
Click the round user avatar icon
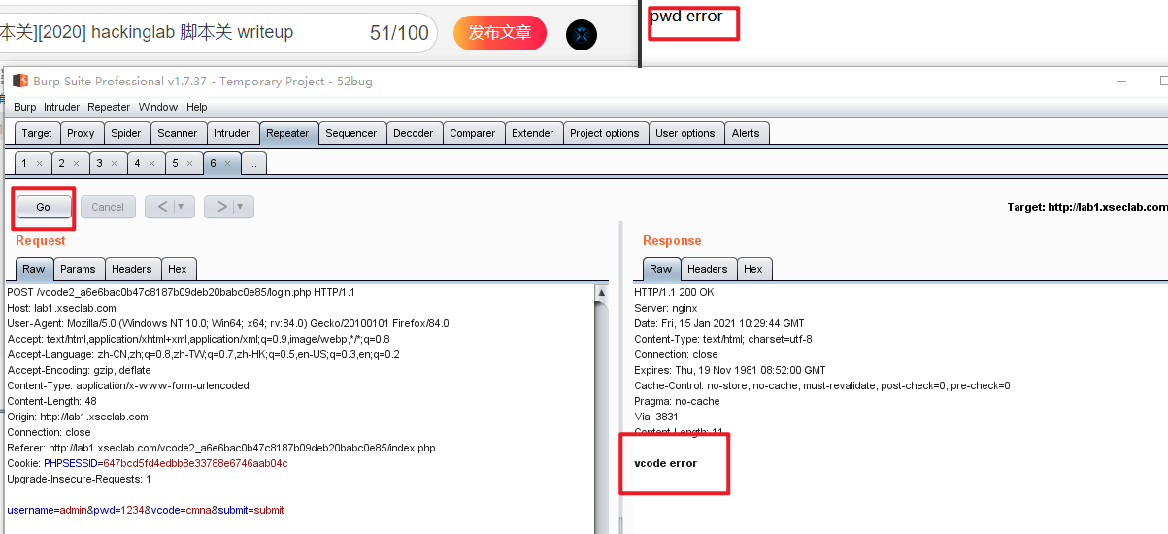click(582, 35)
